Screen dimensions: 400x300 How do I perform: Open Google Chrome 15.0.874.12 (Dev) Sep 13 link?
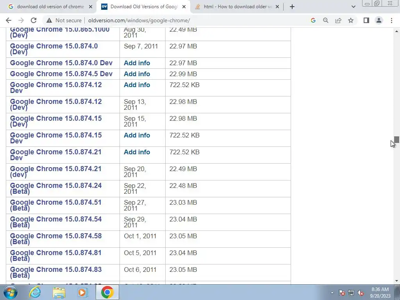56,104
